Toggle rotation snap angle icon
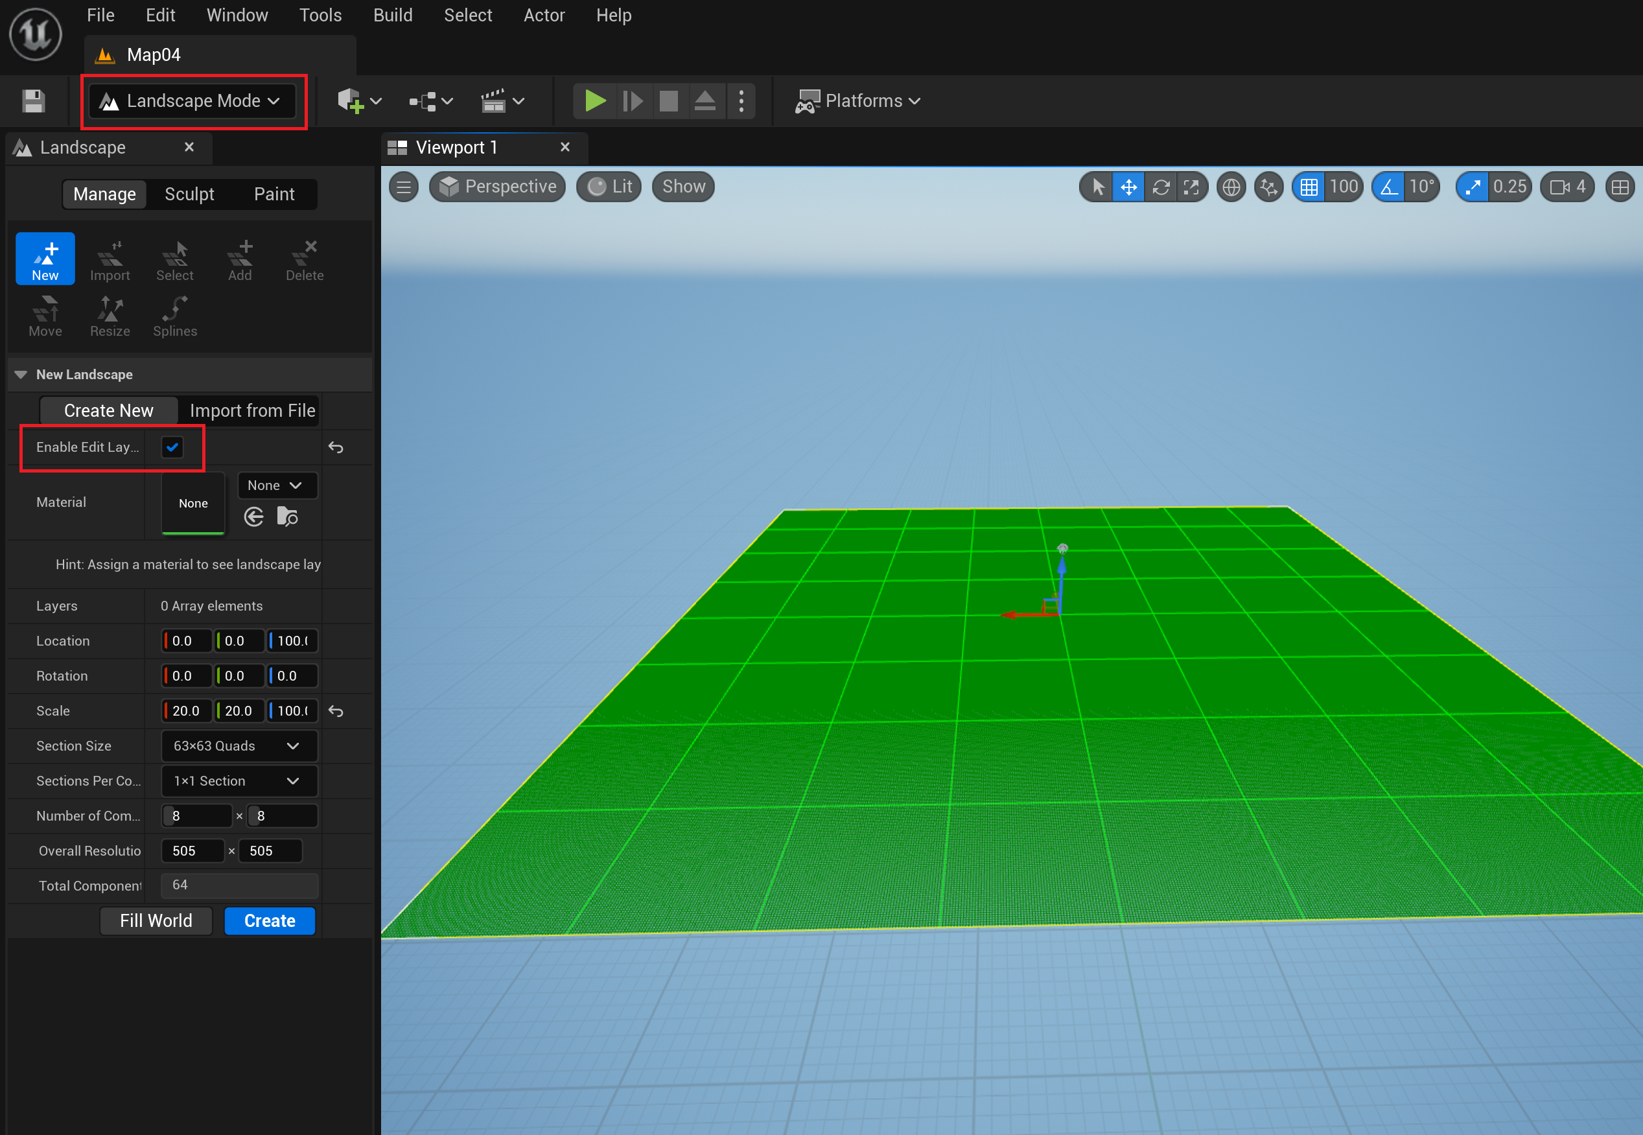 pos(1388,187)
